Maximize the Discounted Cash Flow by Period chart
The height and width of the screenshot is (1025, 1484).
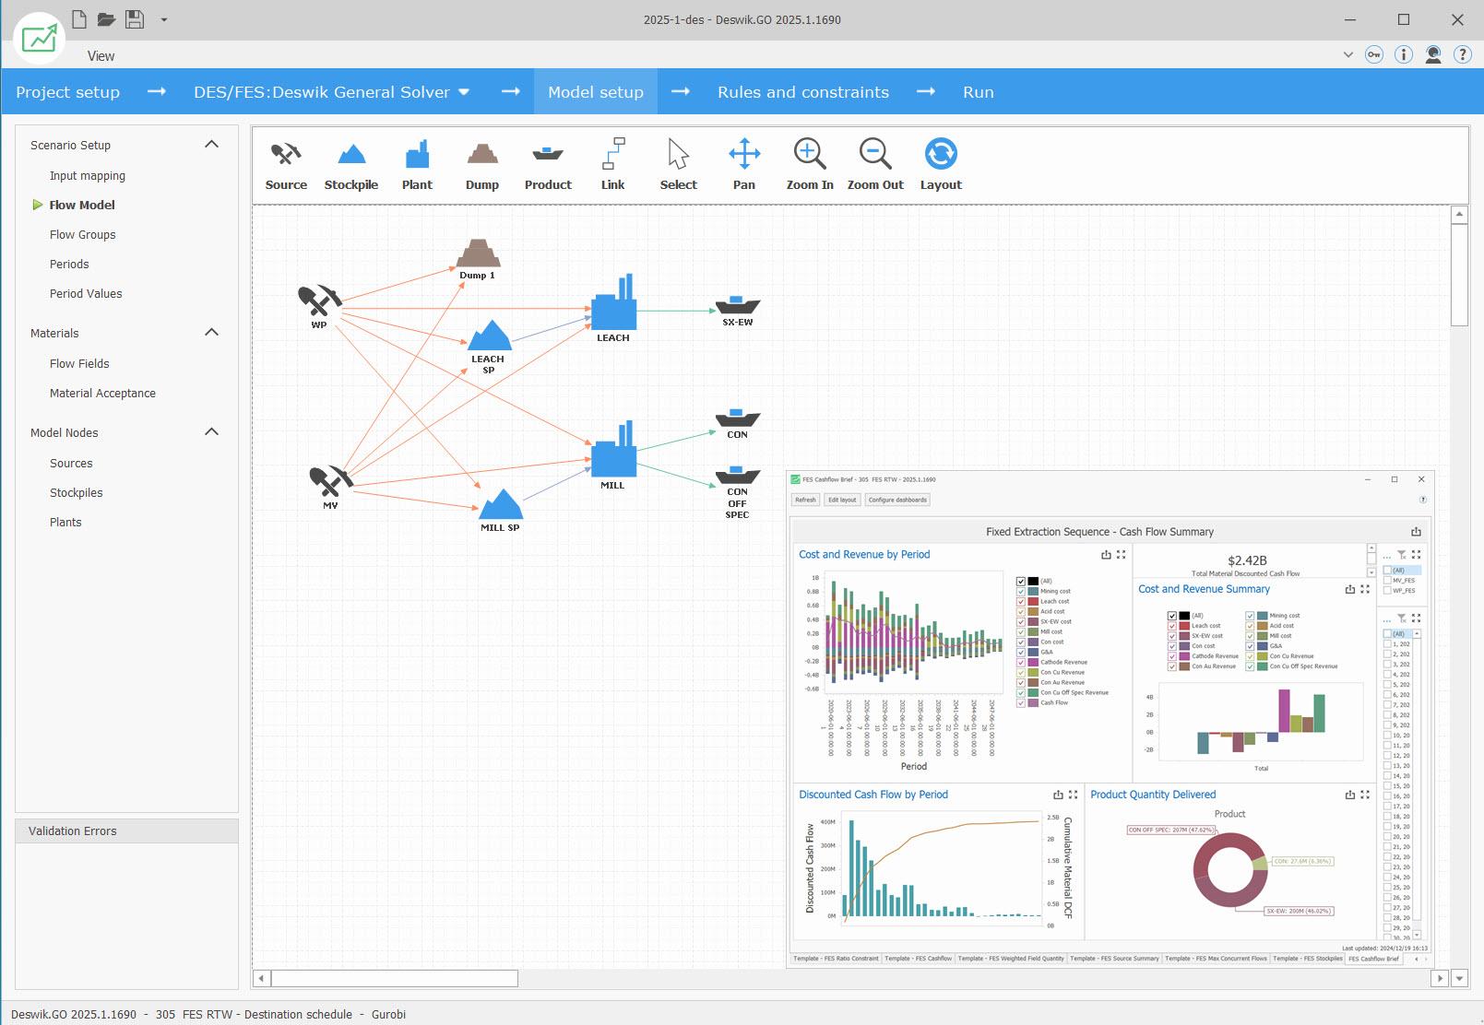[1073, 795]
